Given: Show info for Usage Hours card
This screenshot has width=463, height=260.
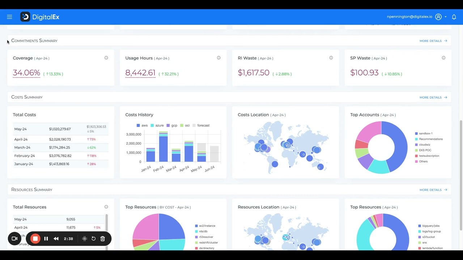Looking at the screenshot, I should [218, 58].
